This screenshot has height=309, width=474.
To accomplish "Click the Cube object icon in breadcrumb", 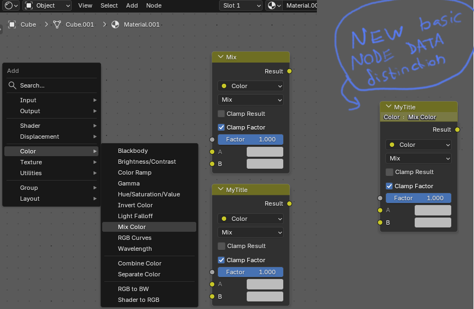I will coord(12,24).
